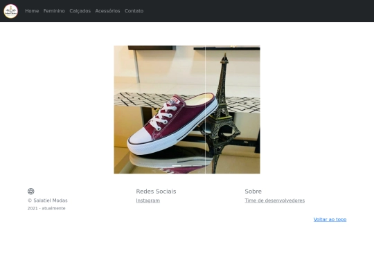374x280 pixels.
Task: Click the Voltar ao topo link
Action: pos(330,220)
